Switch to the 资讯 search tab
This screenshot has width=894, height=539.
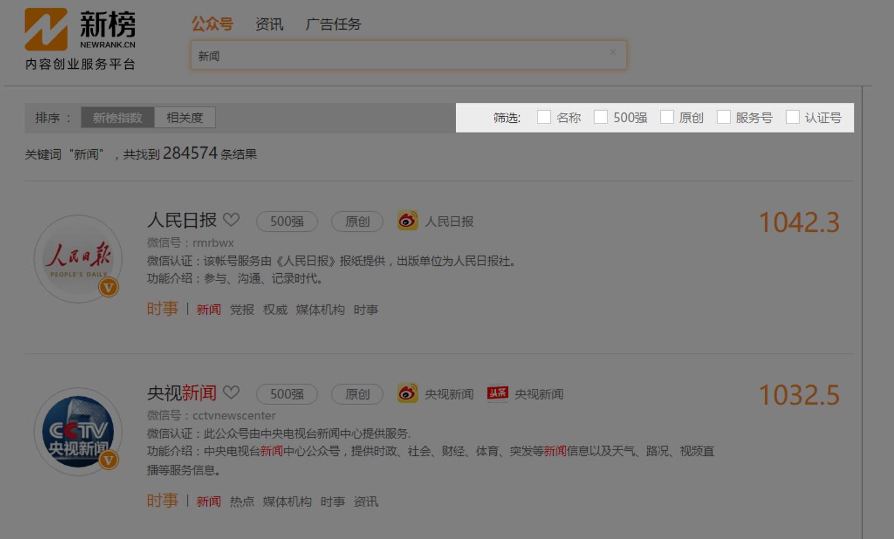click(x=269, y=24)
